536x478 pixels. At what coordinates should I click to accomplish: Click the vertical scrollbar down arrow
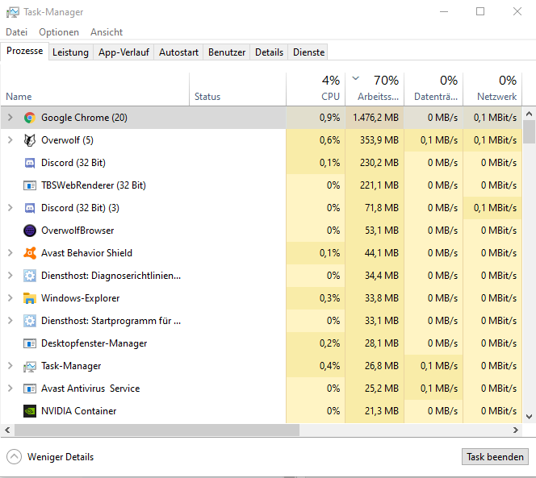tap(529, 417)
